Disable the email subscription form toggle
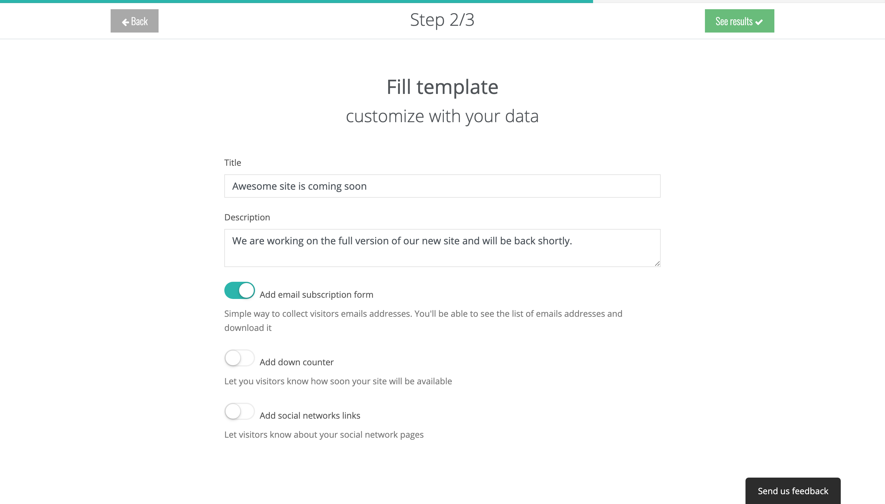Image resolution: width=885 pixels, height=504 pixels. click(x=239, y=290)
